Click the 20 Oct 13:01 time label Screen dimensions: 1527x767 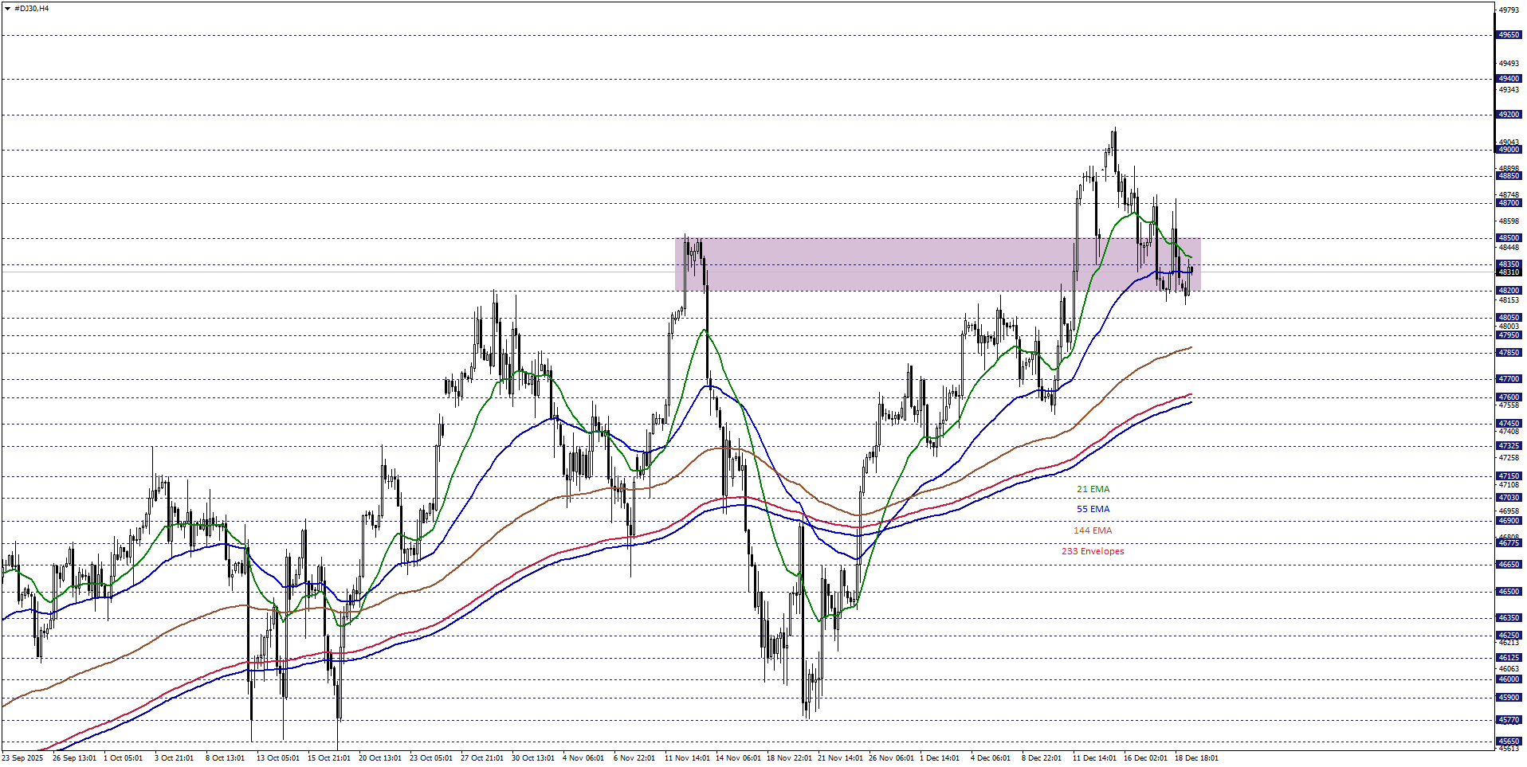point(380,758)
